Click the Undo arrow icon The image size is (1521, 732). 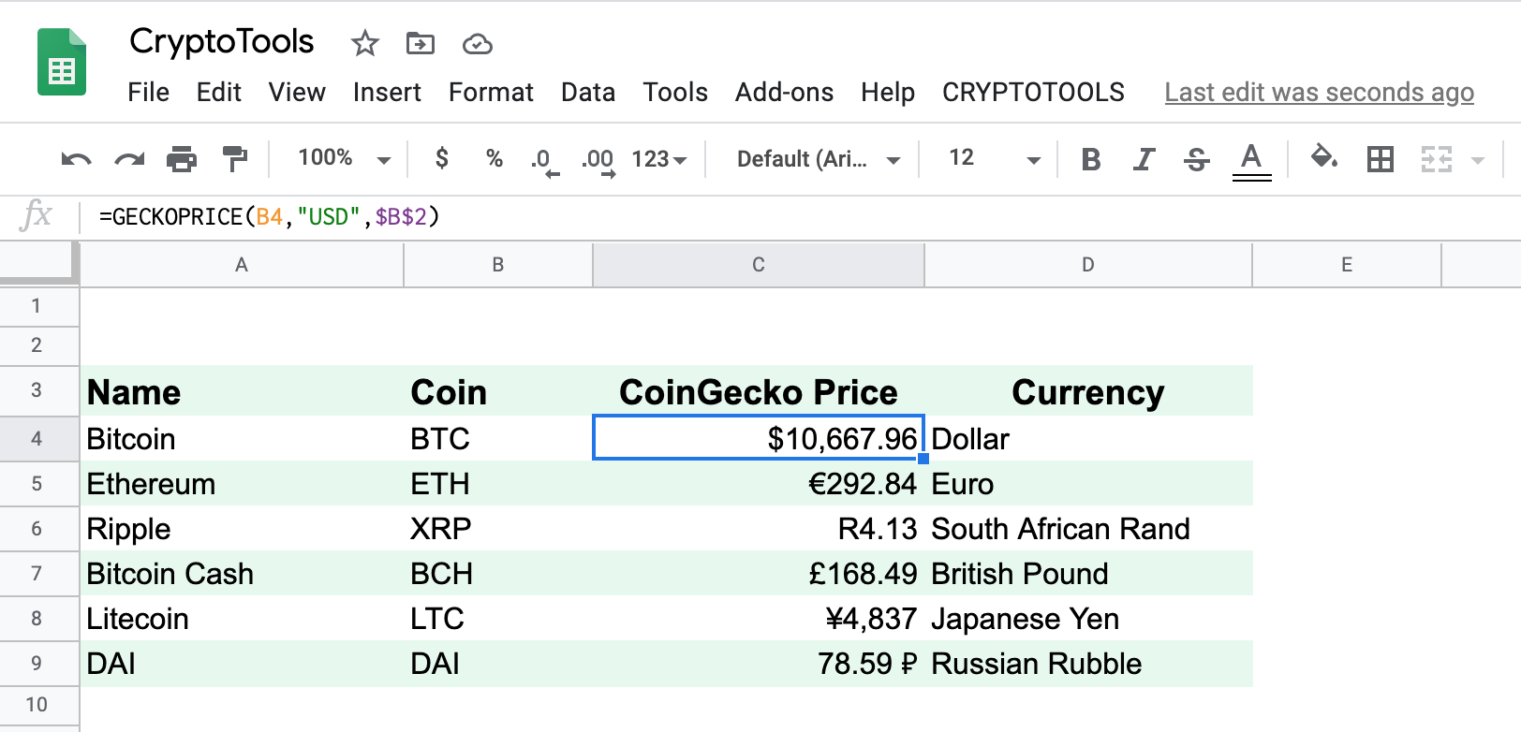pos(76,159)
